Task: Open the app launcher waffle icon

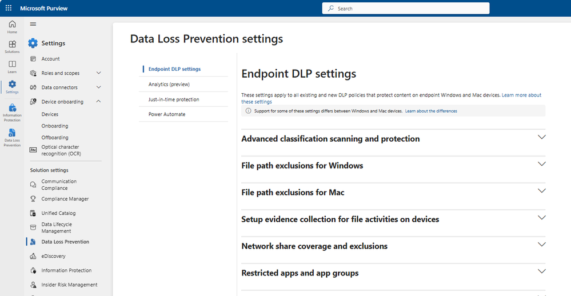Action: point(9,9)
